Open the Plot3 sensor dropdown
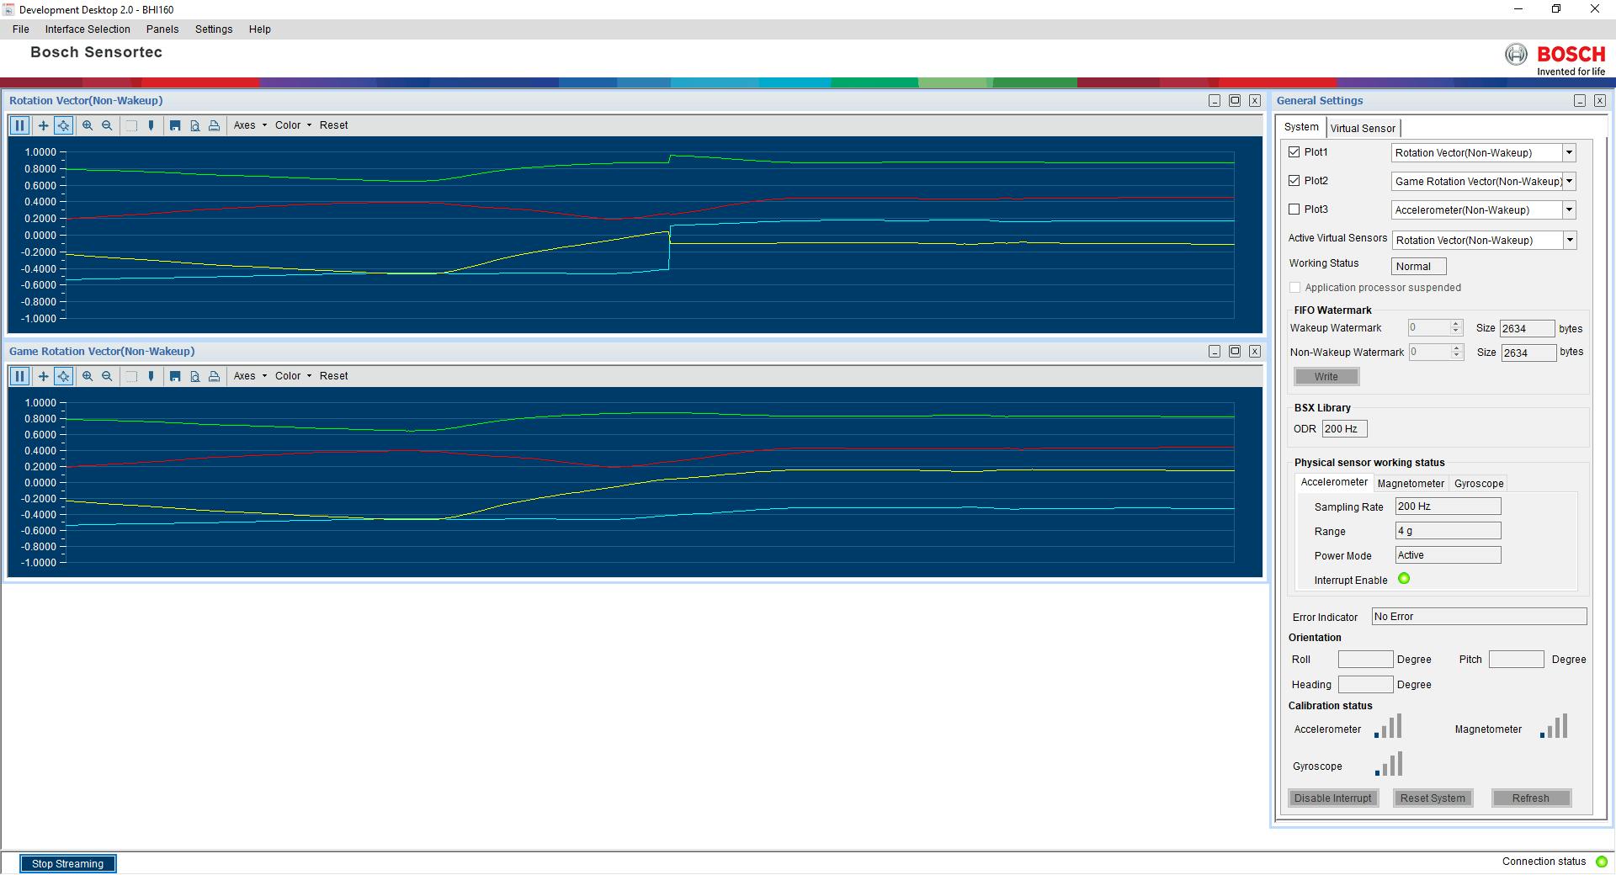 (1569, 210)
